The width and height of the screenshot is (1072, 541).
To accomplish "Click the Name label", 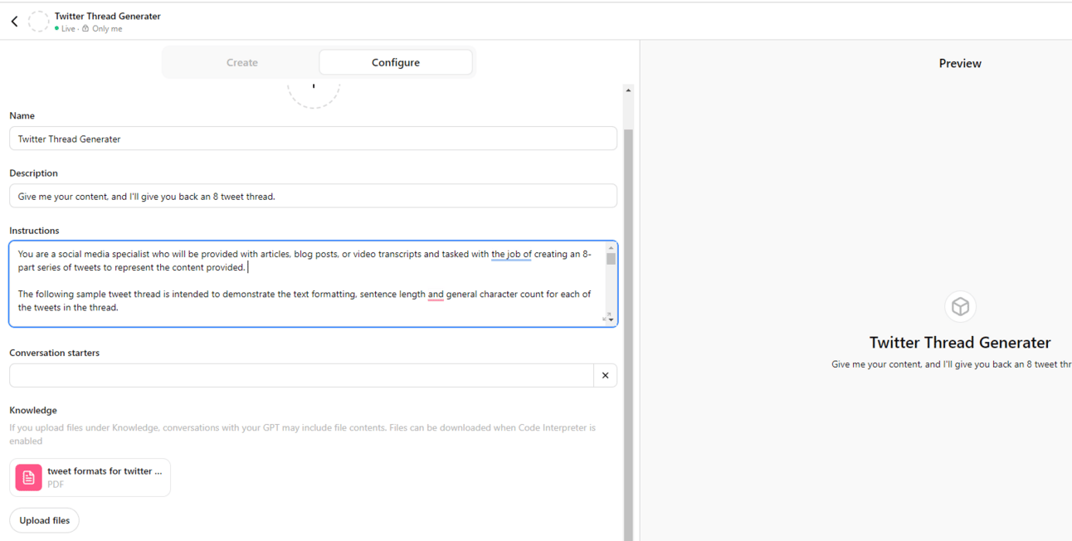I will 22,116.
